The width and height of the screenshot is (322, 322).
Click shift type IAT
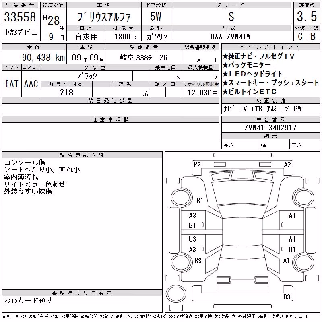pos(12,84)
